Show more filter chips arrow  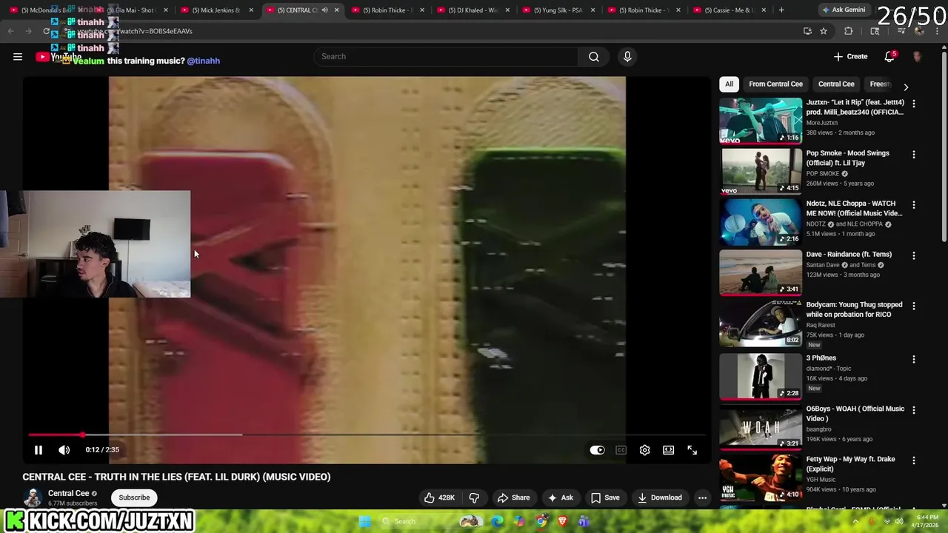pyautogui.click(x=905, y=87)
